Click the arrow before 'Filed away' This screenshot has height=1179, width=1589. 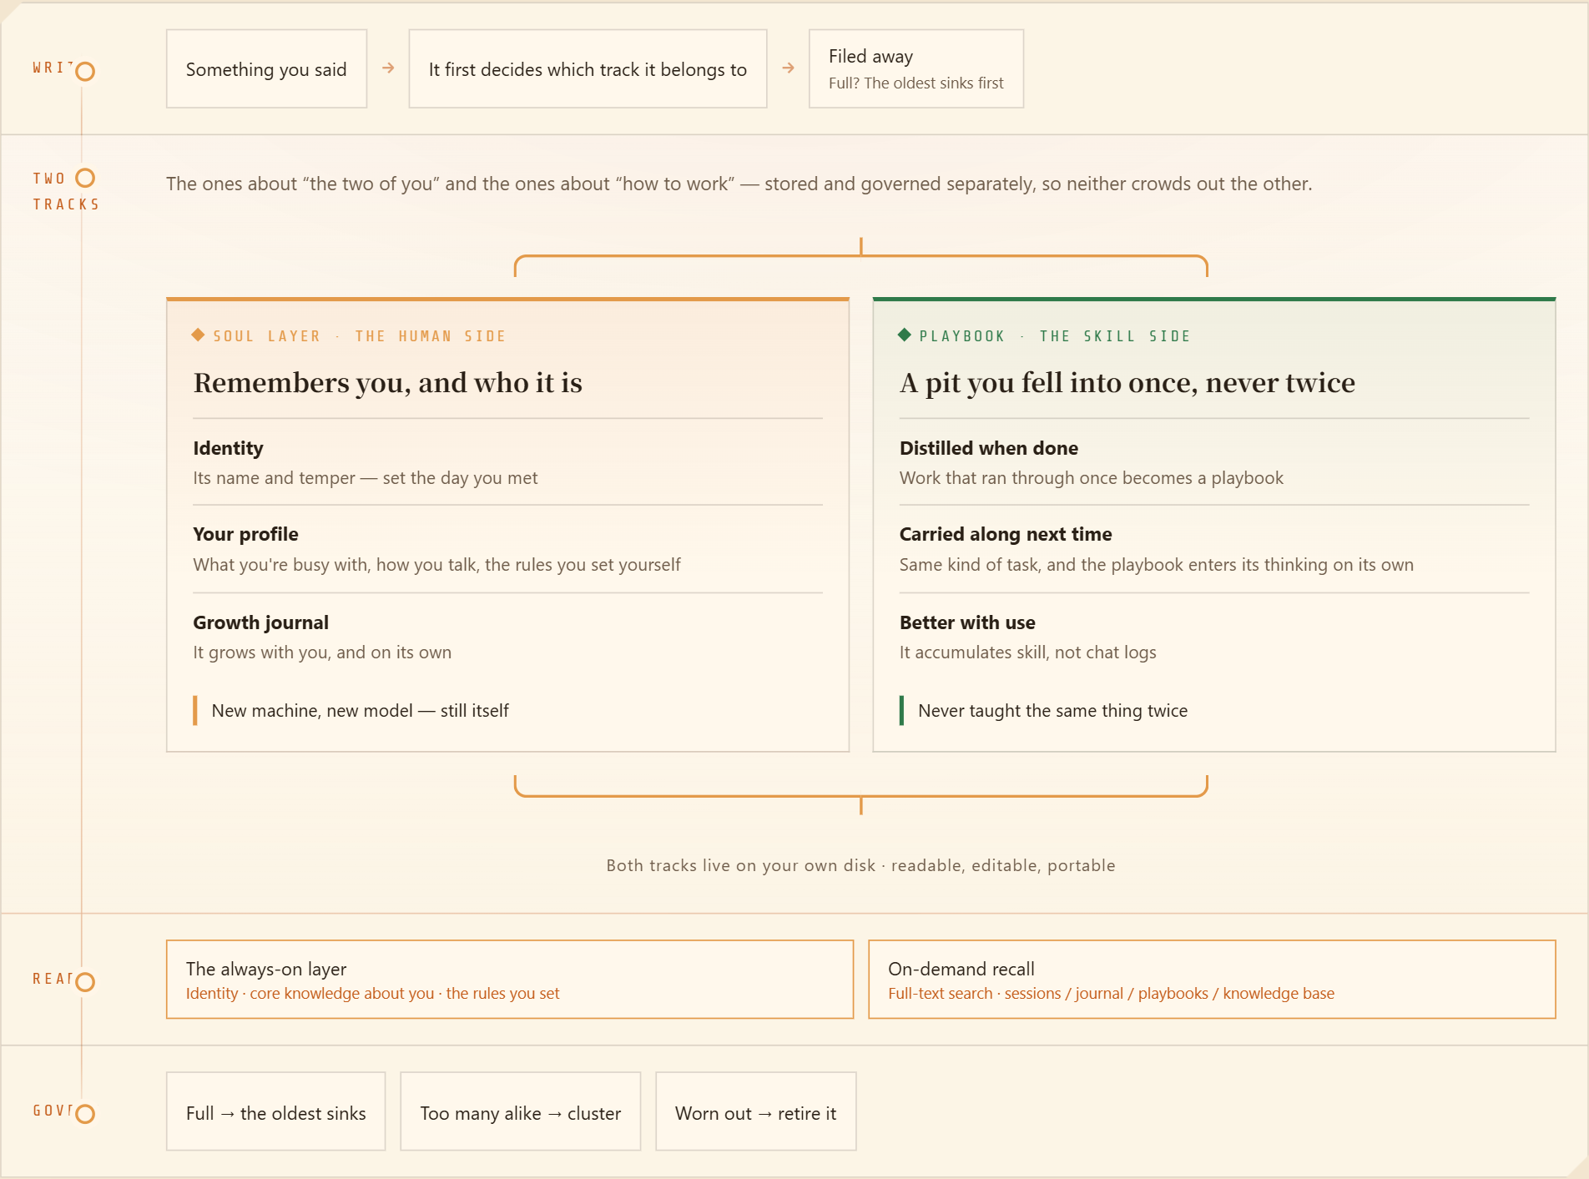(788, 68)
